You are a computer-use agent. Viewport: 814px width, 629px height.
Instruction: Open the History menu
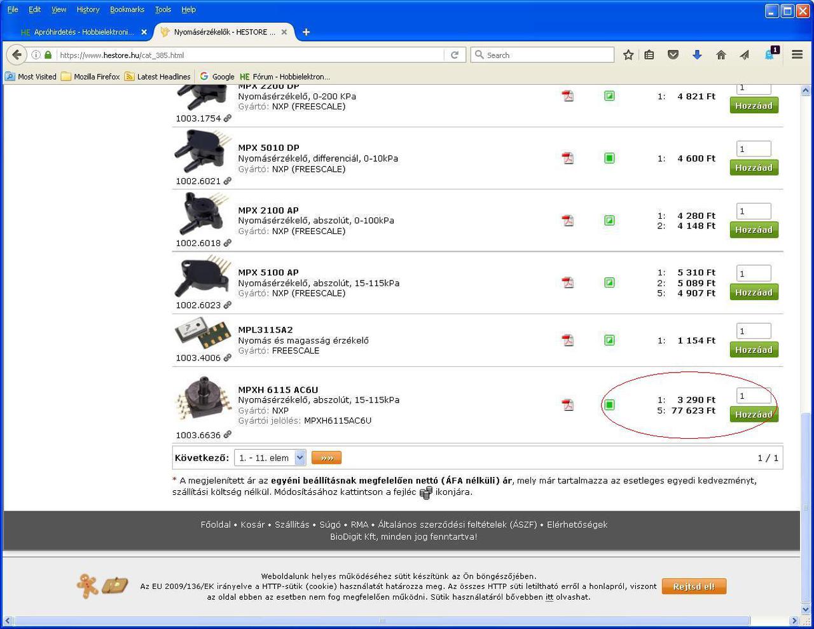coord(88,10)
